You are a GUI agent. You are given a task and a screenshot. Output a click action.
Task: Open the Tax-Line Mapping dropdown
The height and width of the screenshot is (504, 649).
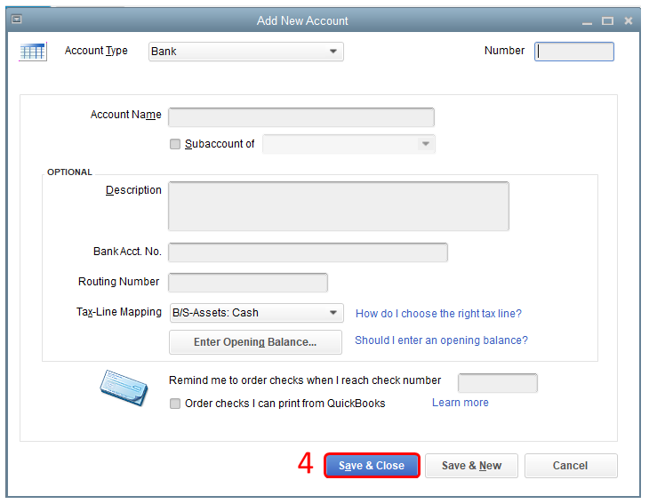[256, 313]
